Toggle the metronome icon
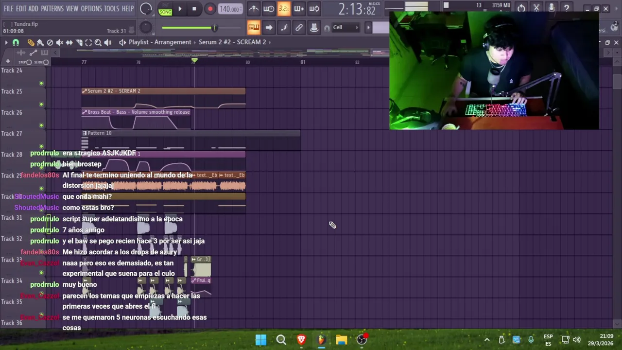622x350 pixels. click(x=254, y=9)
